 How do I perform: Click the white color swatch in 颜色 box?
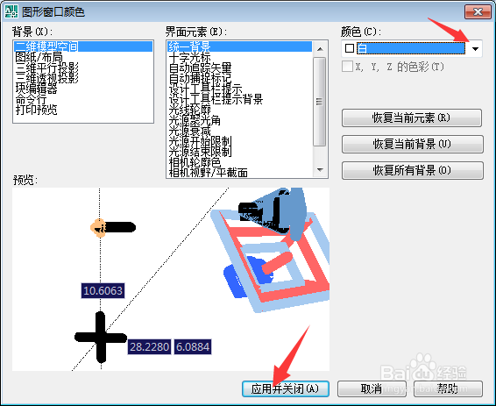pos(350,48)
